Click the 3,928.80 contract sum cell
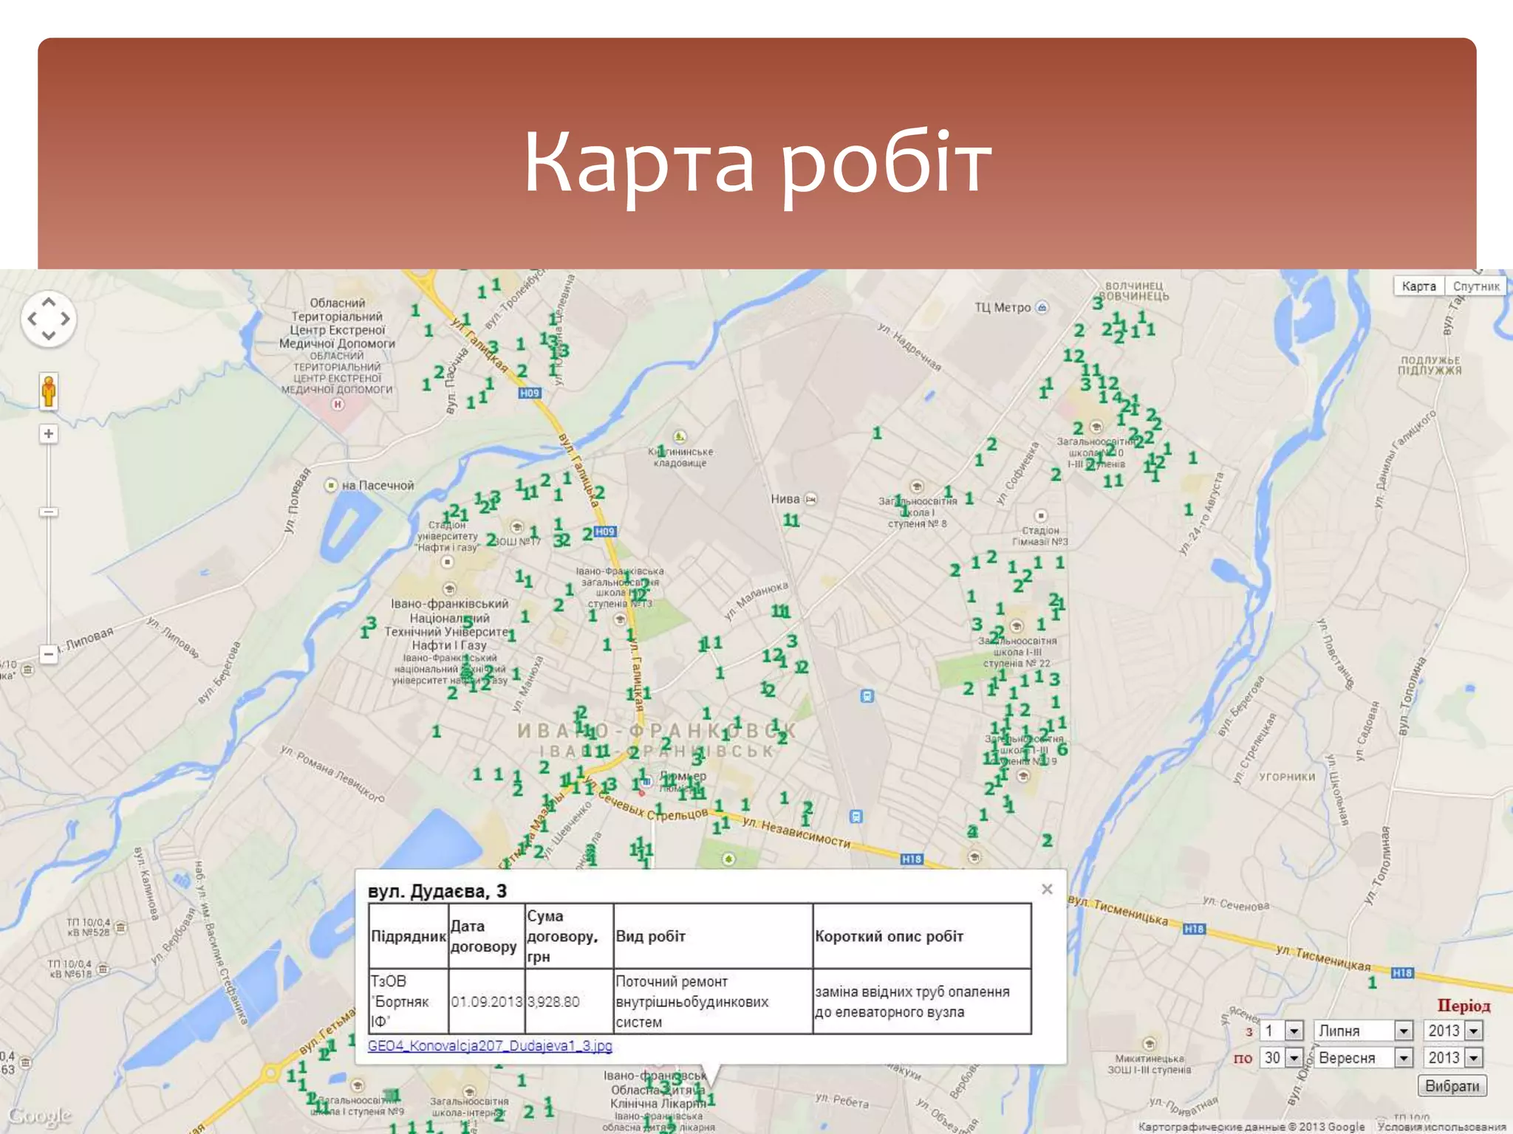Viewport: 1513px width, 1134px height. tap(569, 1001)
